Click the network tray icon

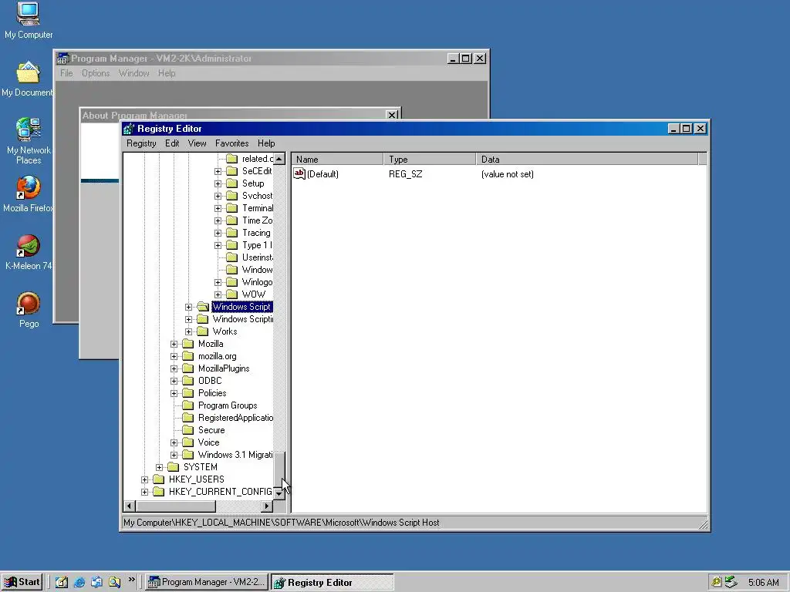click(x=731, y=583)
